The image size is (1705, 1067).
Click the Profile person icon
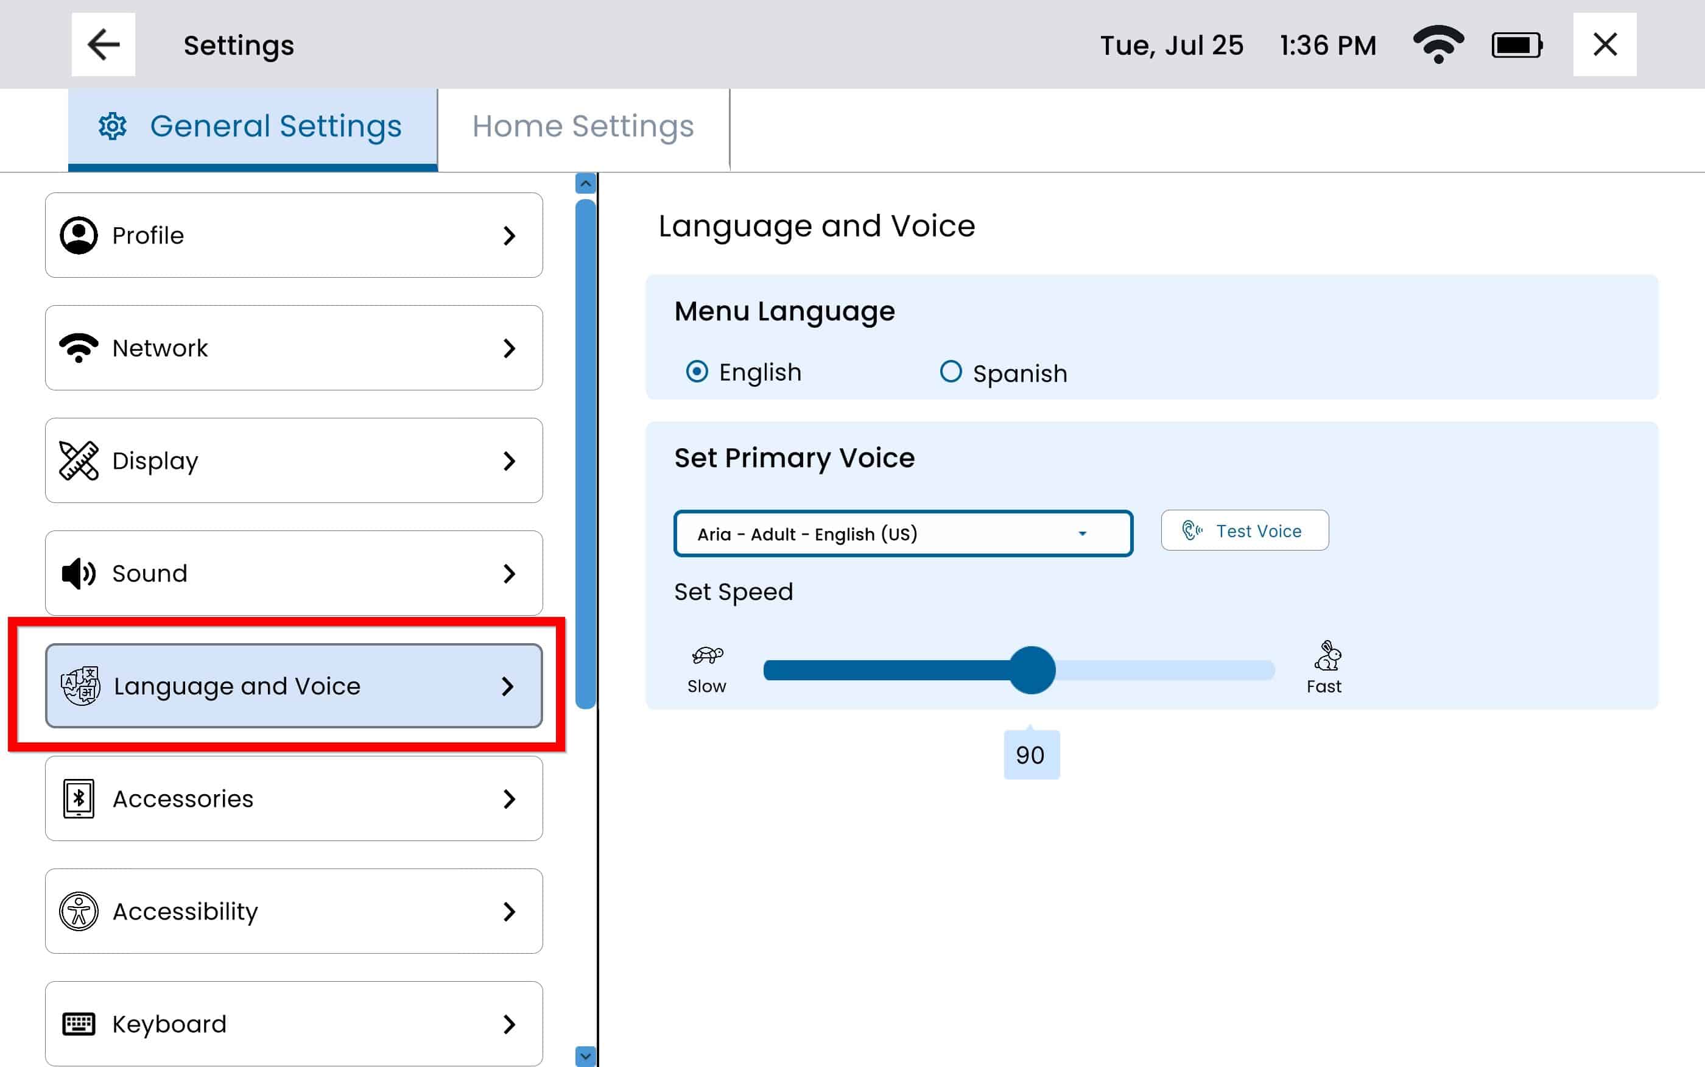coord(79,235)
